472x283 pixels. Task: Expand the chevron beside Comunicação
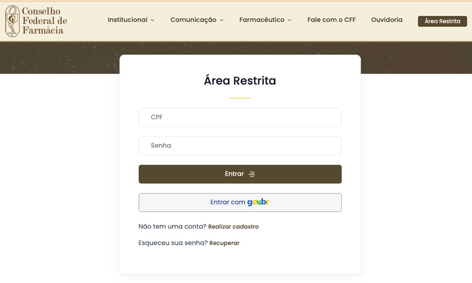pos(222,20)
